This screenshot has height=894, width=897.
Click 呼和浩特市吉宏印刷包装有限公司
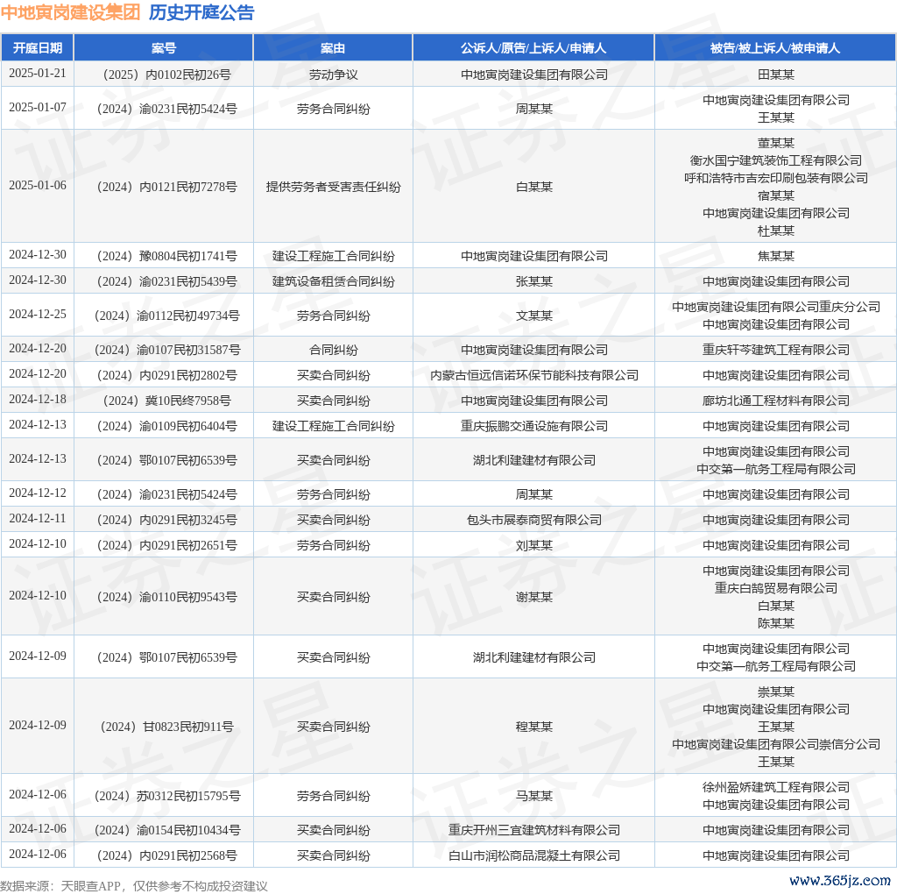click(x=776, y=178)
